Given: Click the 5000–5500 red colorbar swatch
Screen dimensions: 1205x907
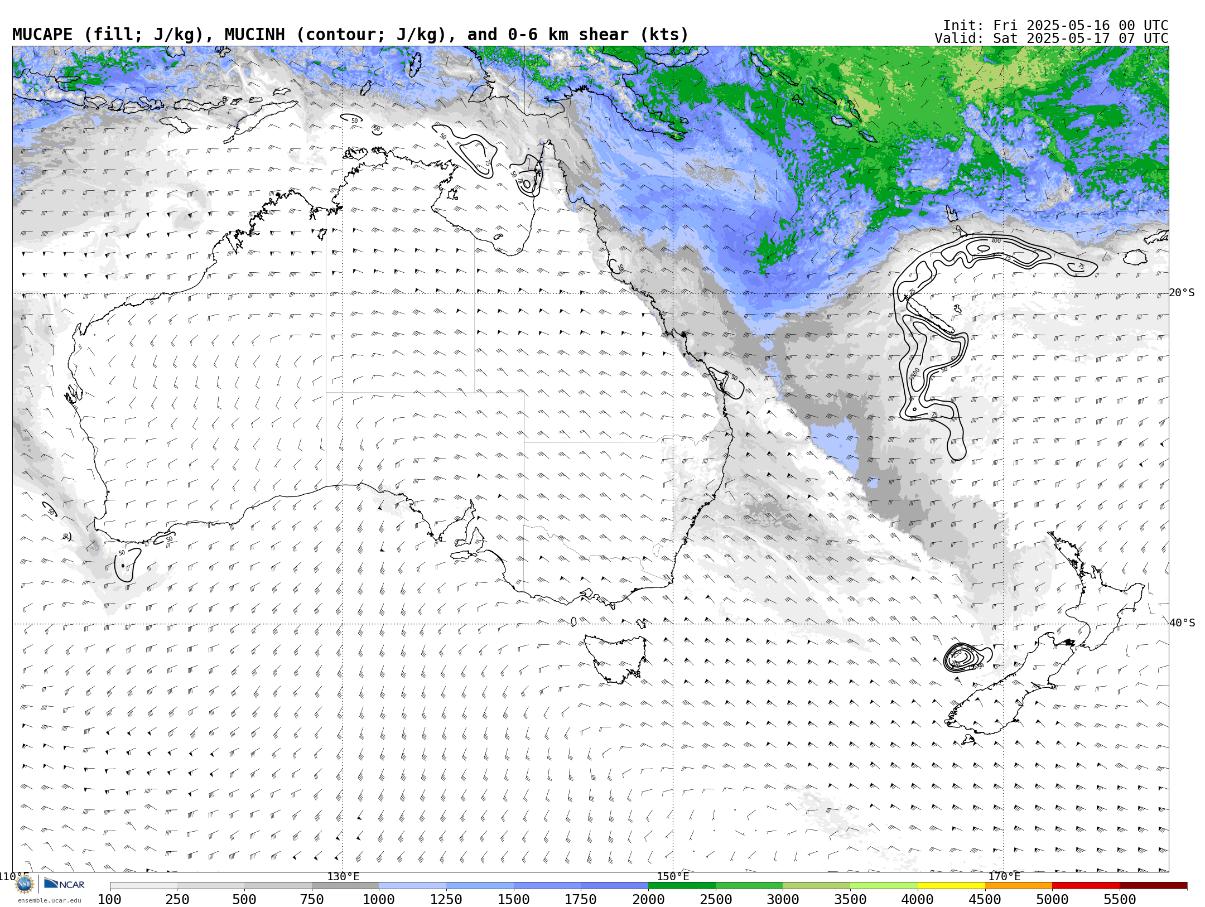Looking at the screenshot, I should pos(1086,886).
